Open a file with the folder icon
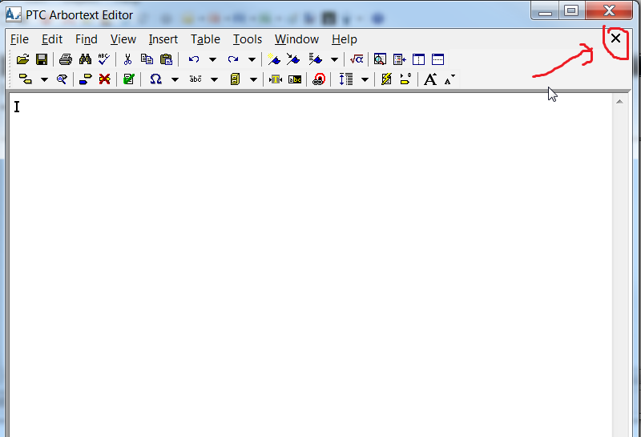Screen dimensions: 641x437 (22, 59)
